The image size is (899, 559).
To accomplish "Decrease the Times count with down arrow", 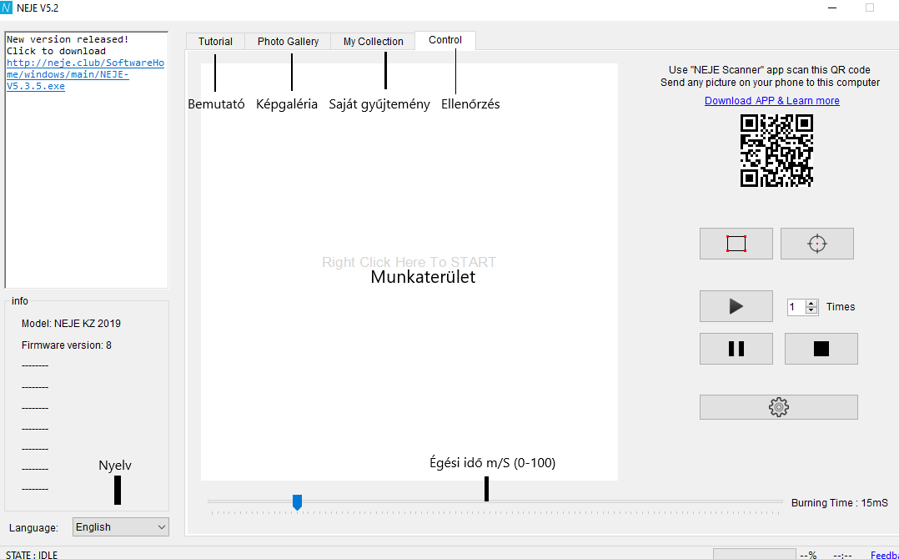I will point(811,310).
